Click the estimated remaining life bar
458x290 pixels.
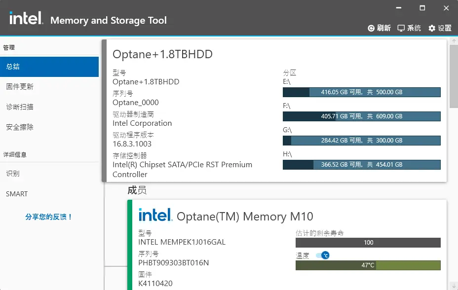tap(368, 243)
